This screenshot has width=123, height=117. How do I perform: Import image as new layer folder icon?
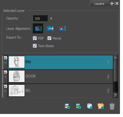tap(101, 106)
